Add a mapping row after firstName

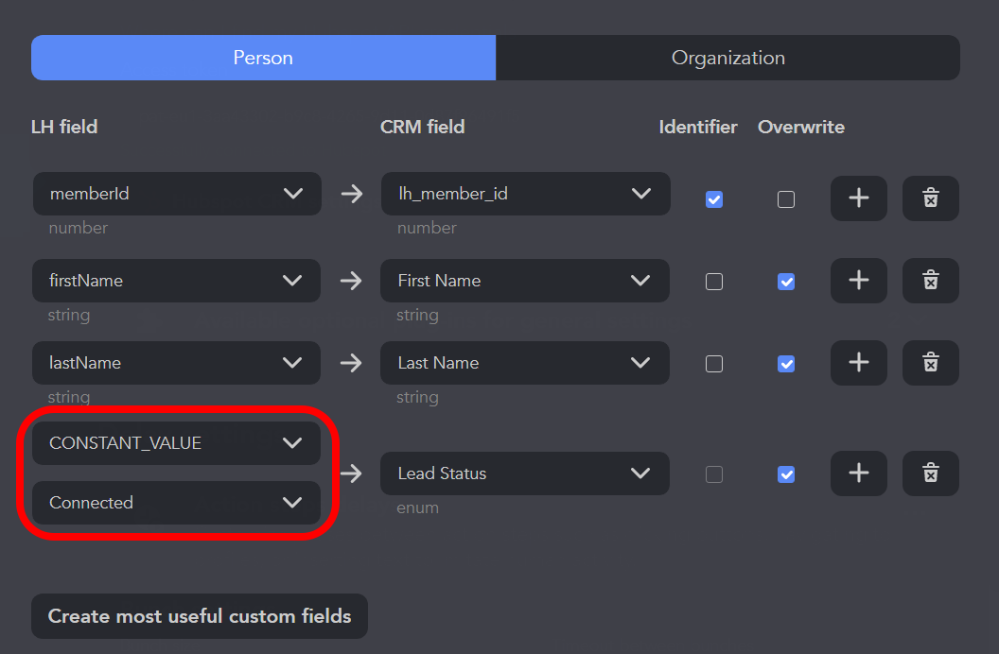click(x=858, y=280)
